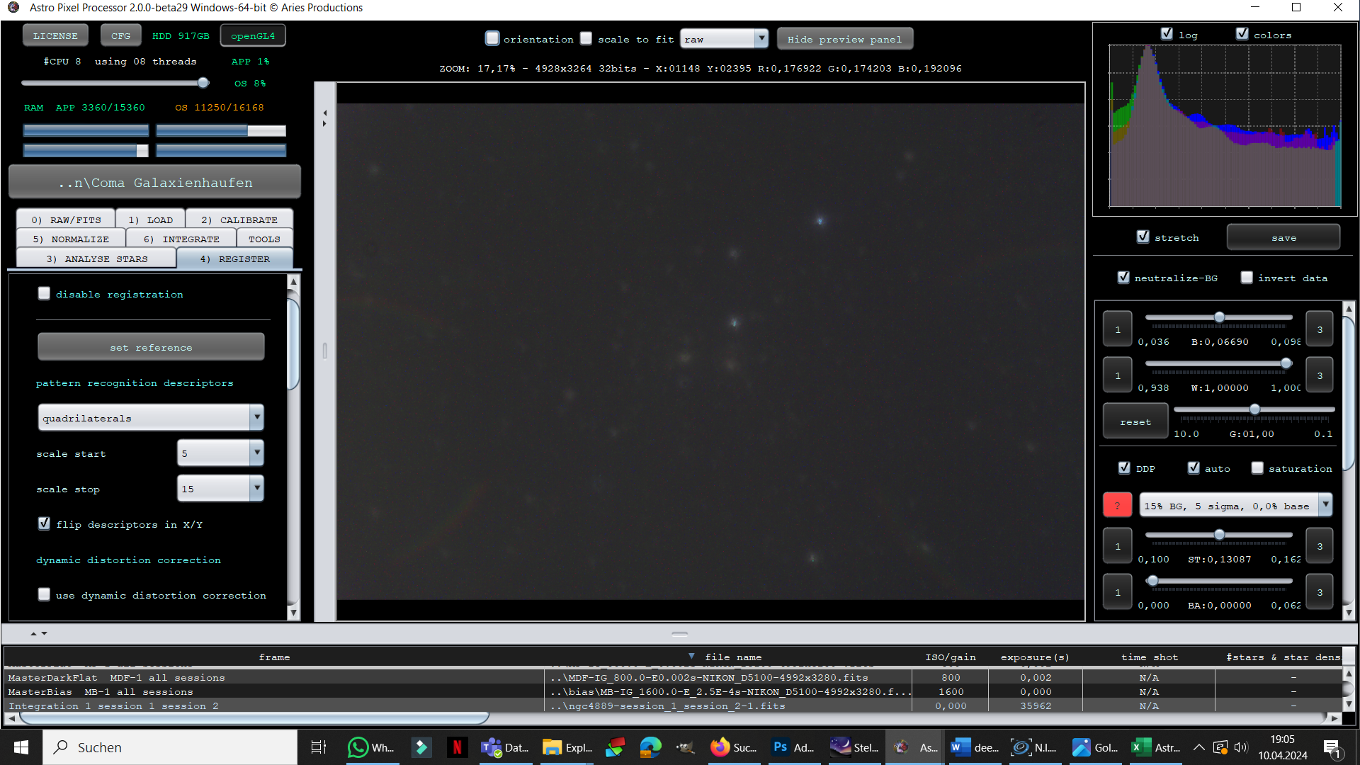1360x765 pixels.
Task: Switch to the 6) INTEGRATE tab
Action: (181, 239)
